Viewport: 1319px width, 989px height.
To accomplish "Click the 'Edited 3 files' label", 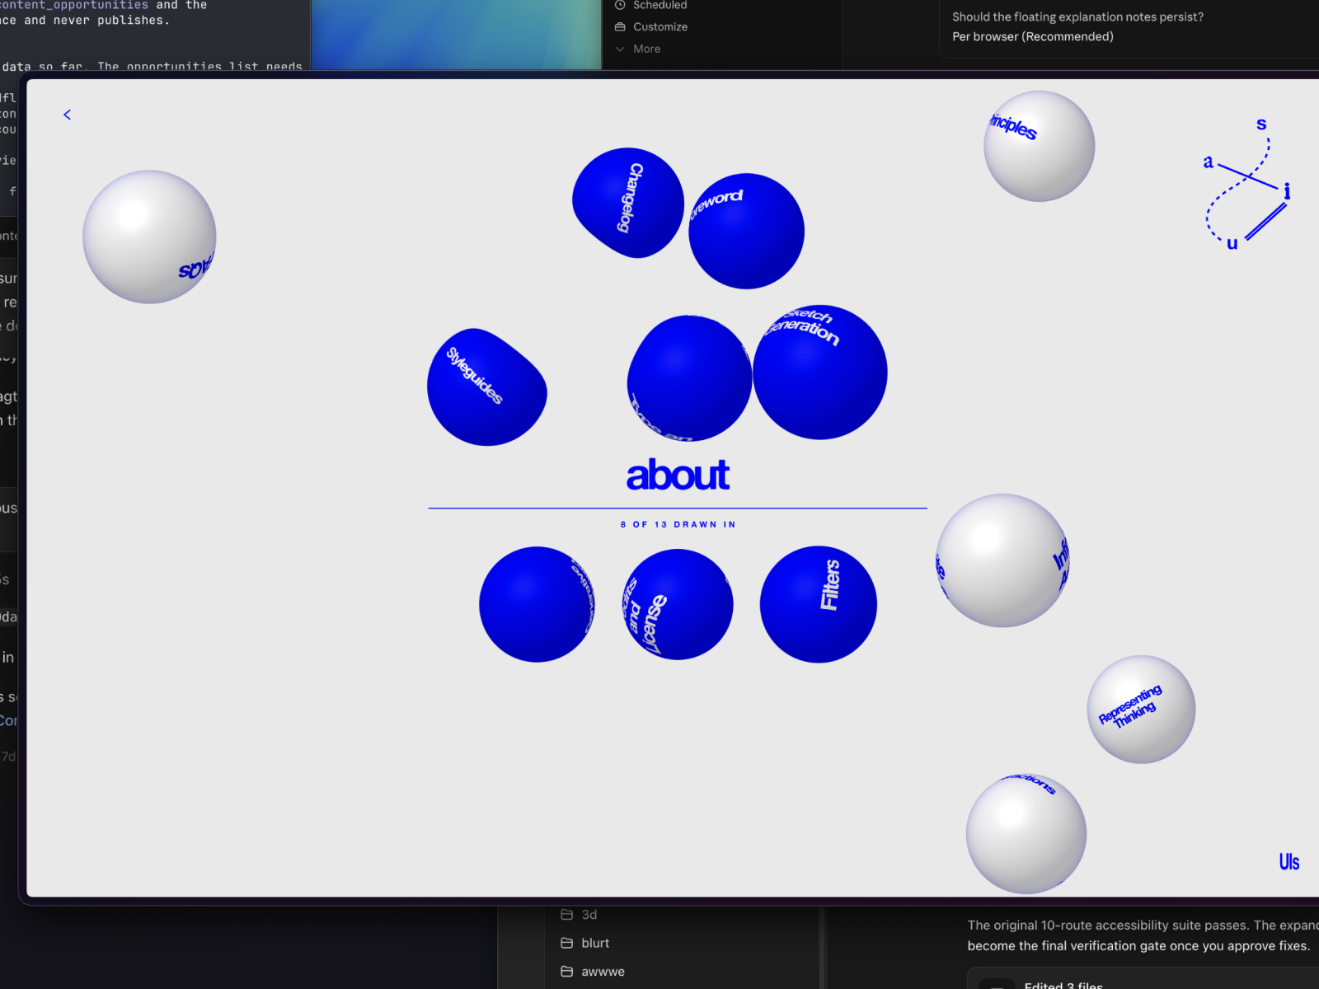I will pos(1063,985).
